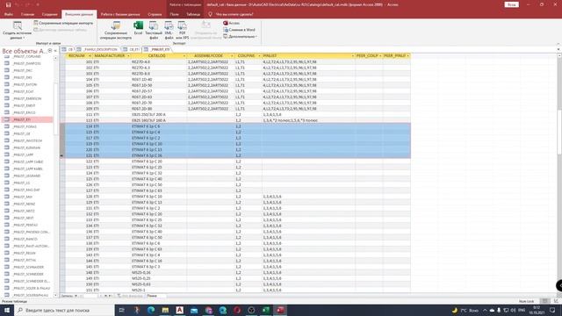This screenshot has width=562, height=316.
Task: Open MANUFACTURER column filter dropdown
Action: click(128, 56)
